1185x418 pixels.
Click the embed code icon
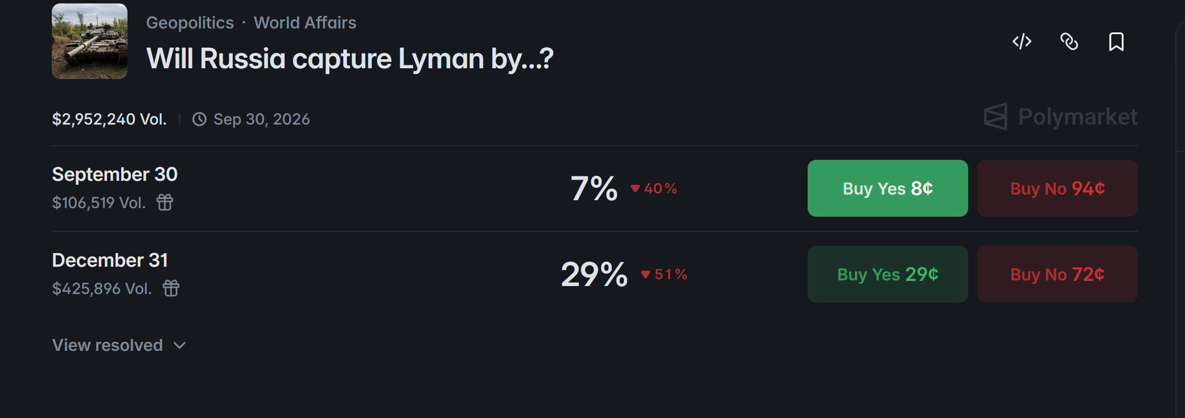tap(1022, 42)
